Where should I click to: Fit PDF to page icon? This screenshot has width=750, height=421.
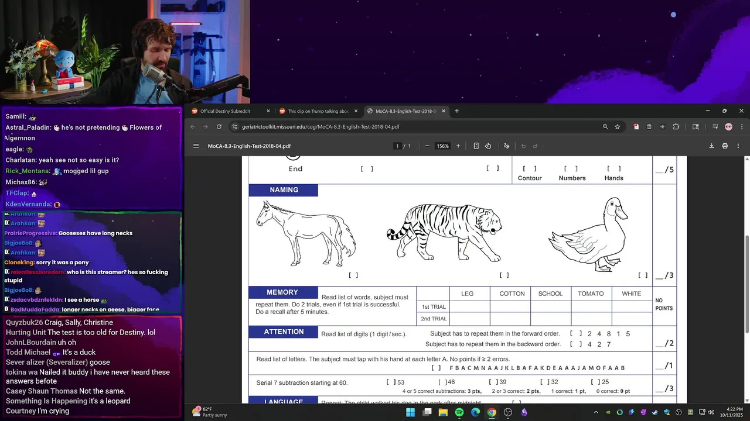(x=476, y=146)
